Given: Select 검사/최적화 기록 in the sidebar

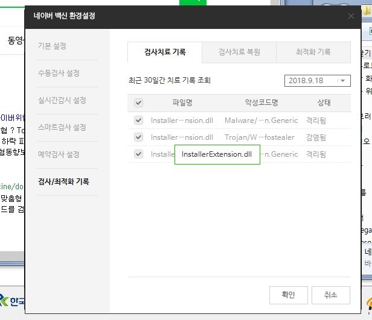Looking at the screenshot, I should (63, 181).
